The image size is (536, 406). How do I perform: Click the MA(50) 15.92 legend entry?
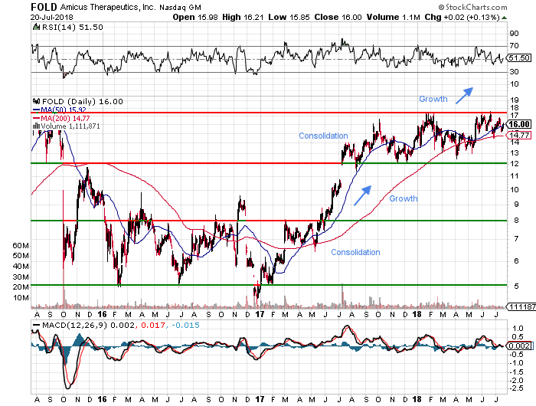pos(59,110)
